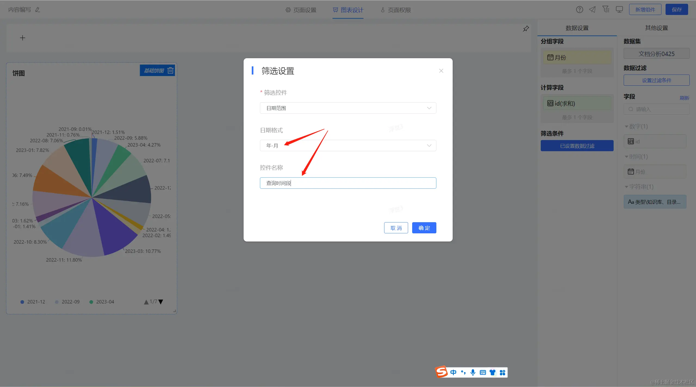Click the pencil edit icon beside 内容编写
The width and height of the screenshot is (696, 387).
pyautogui.click(x=38, y=10)
